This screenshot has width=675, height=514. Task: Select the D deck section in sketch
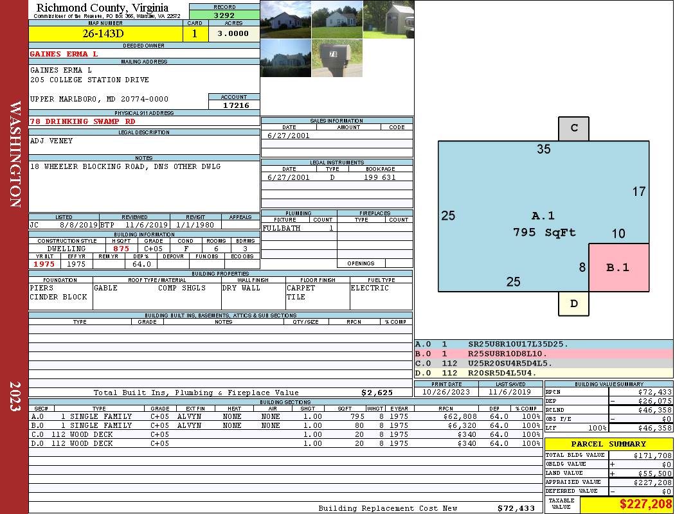point(573,303)
